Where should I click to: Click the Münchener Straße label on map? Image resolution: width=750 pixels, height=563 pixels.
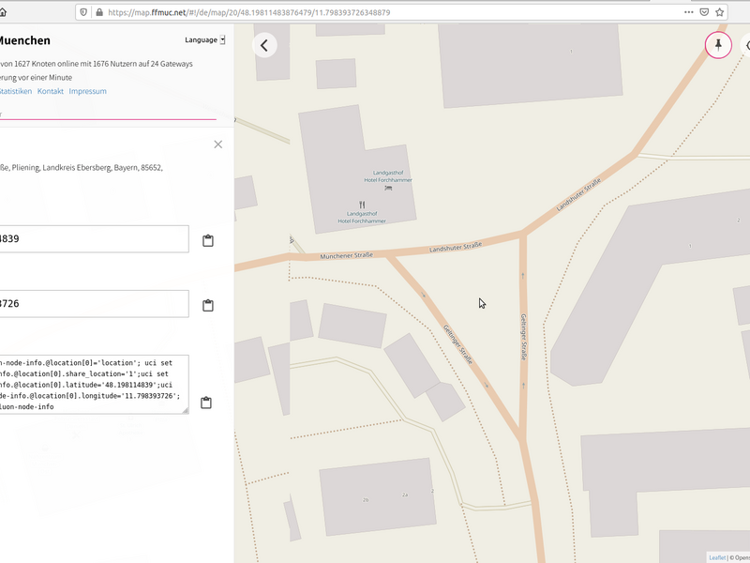click(x=346, y=256)
